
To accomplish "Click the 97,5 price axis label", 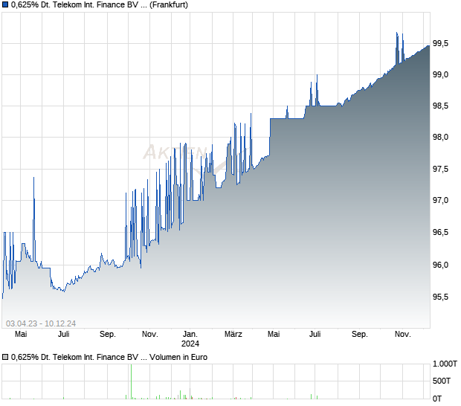I will click(440, 170).
